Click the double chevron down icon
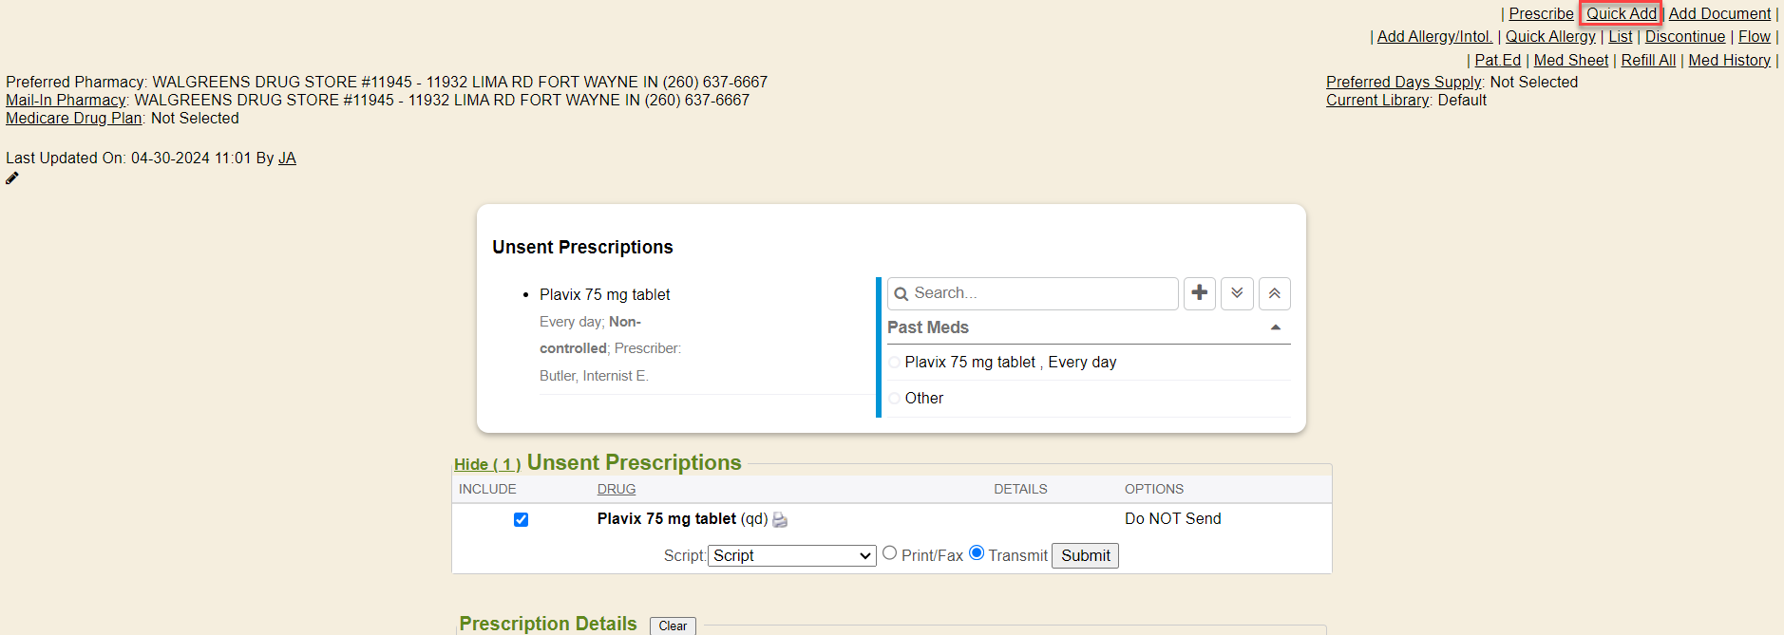 [x=1237, y=293]
